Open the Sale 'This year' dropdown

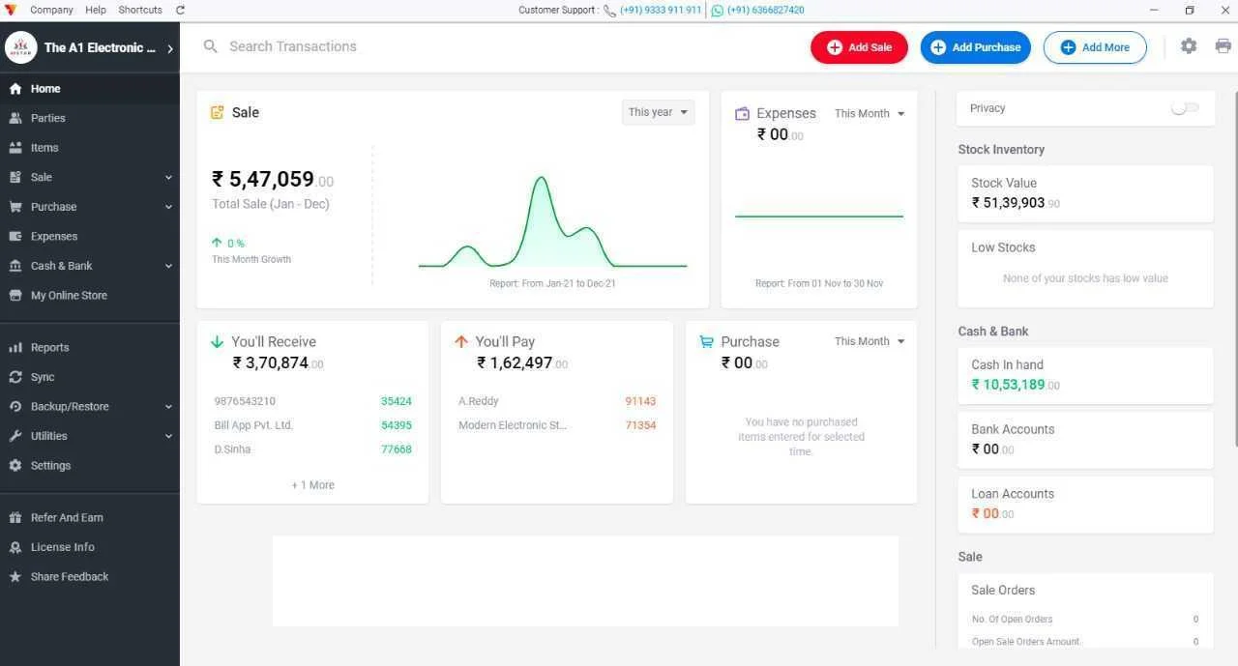coord(658,112)
